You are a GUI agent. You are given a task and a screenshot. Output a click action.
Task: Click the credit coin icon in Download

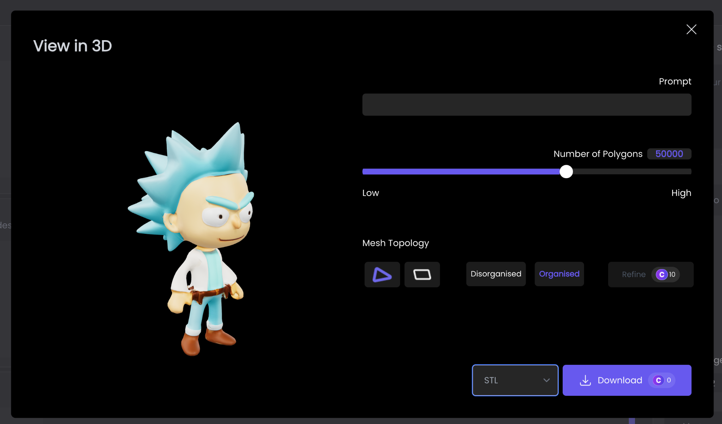pyautogui.click(x=658, y=380)
